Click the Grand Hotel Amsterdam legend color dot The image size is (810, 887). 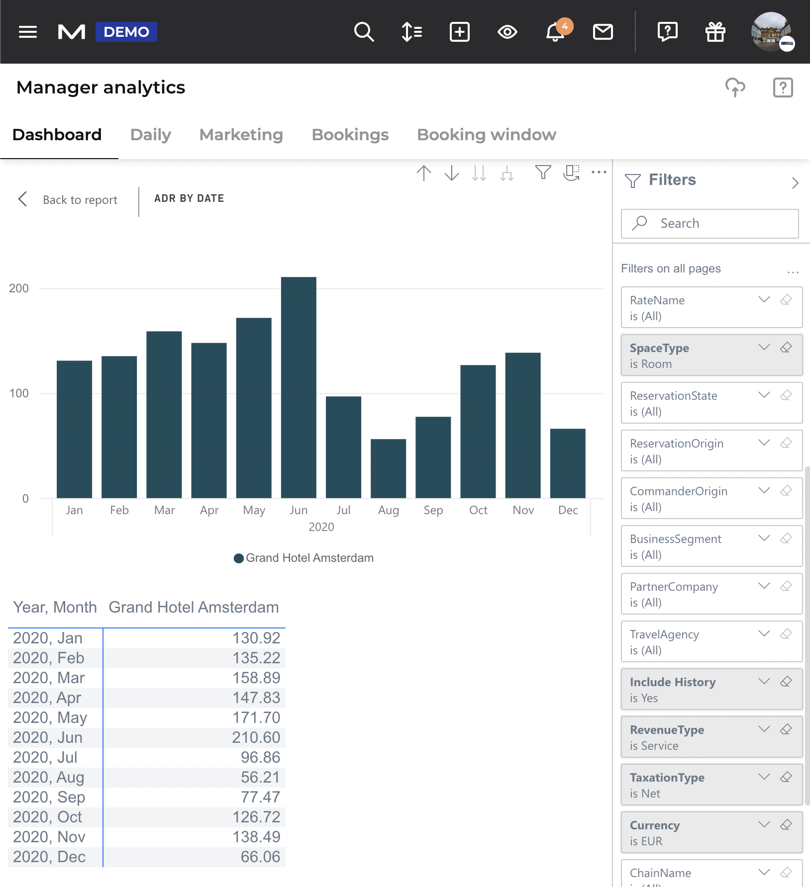239,558
